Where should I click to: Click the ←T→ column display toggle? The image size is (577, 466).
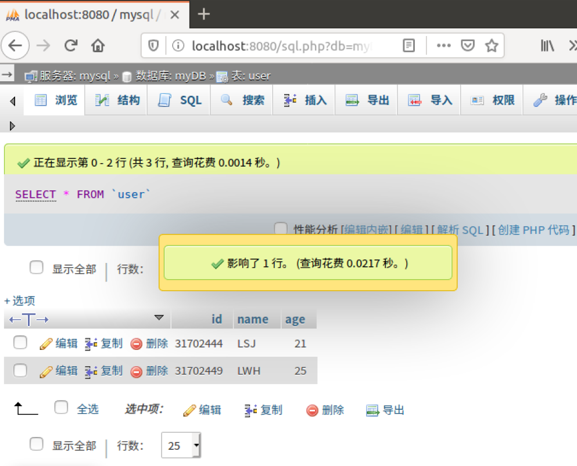pyautogui.click(x=28, y=319)
